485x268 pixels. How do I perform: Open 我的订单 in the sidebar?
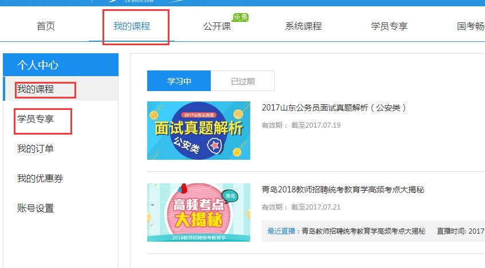(36, 149)
